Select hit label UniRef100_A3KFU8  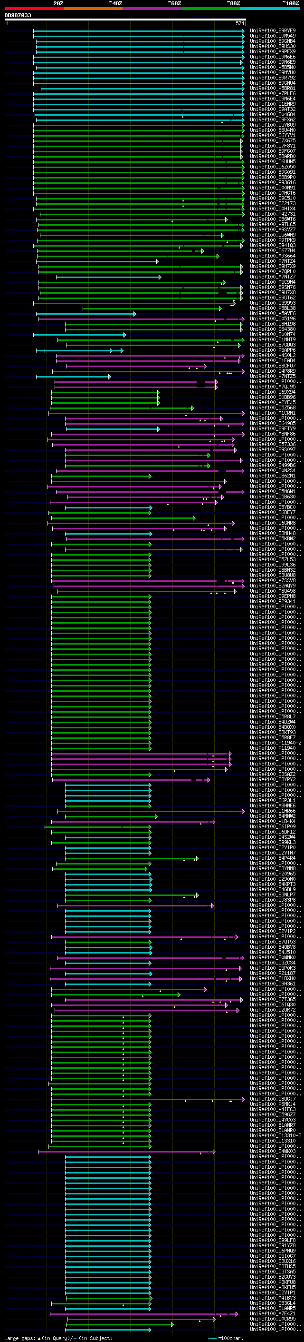coord(273,1282)
